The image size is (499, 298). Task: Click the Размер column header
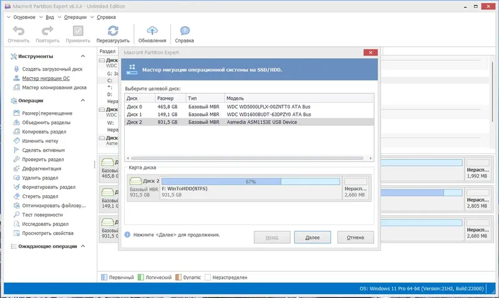170,99
